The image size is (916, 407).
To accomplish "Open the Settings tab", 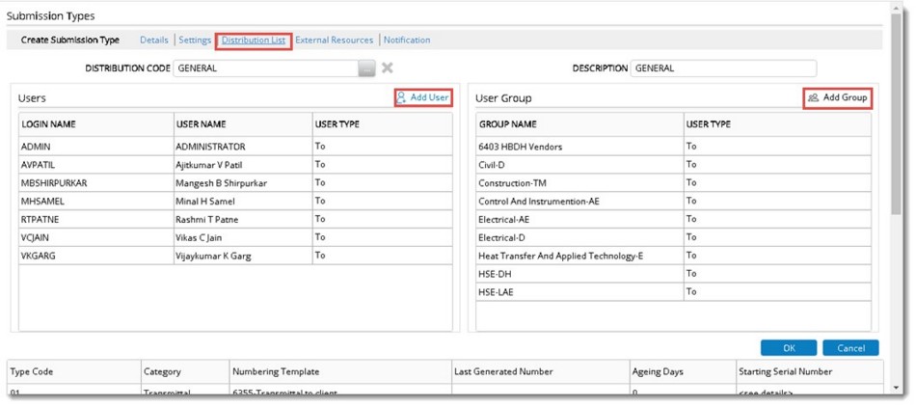I will (195, 41).
